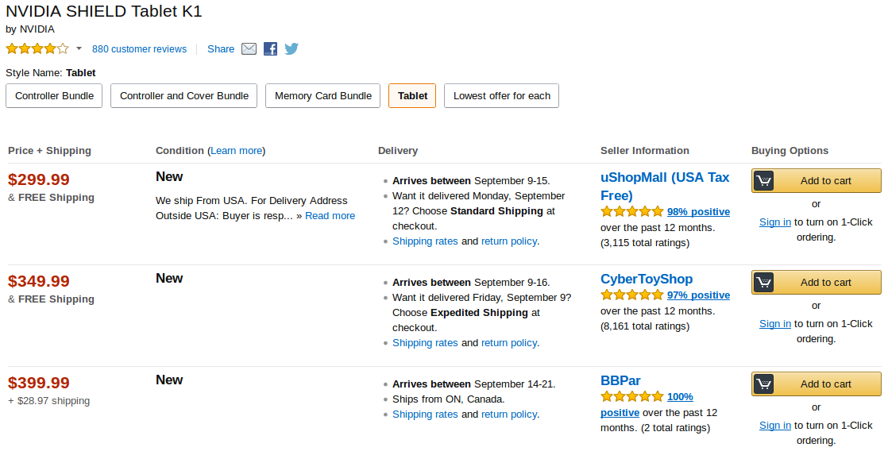View the 98% positive feedback for uShopMall
This screenshot has height=455, width=888.
[698, 212]
